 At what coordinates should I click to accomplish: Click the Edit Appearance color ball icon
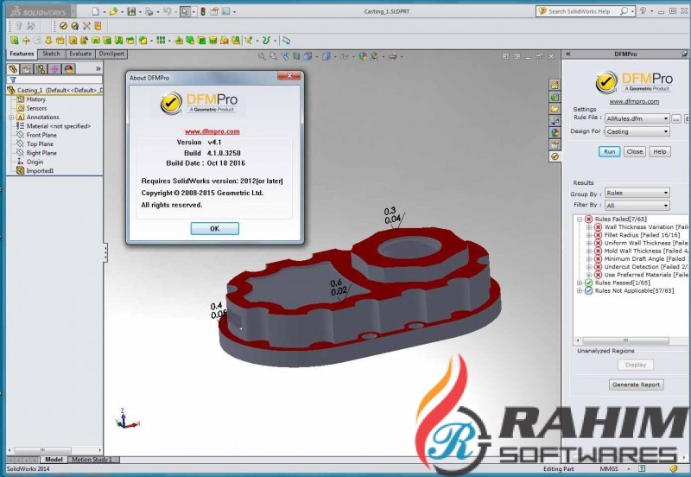point(363,56)
